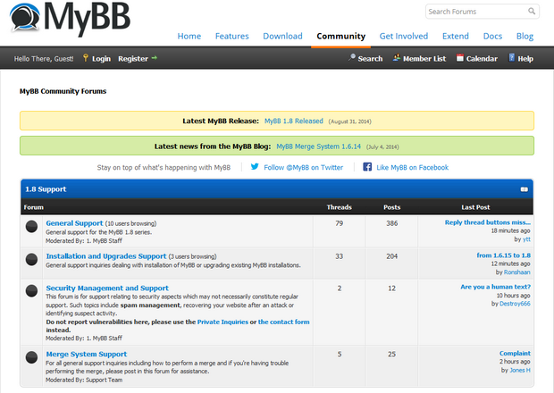Screen dimensions: 554x393
Task: Click the 1.8 Support category title
Action: coord(46,189)
